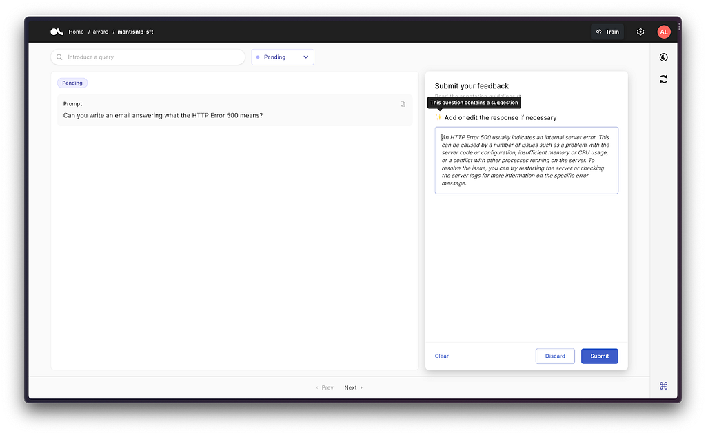Click the Prompt field label

72,104
